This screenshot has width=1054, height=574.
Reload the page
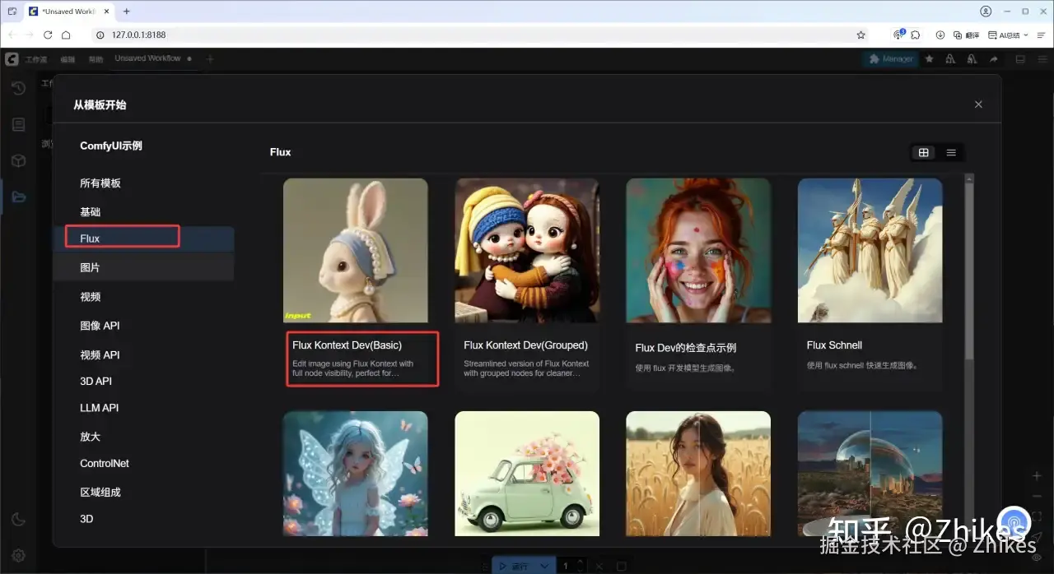click(x=48, y=35)
